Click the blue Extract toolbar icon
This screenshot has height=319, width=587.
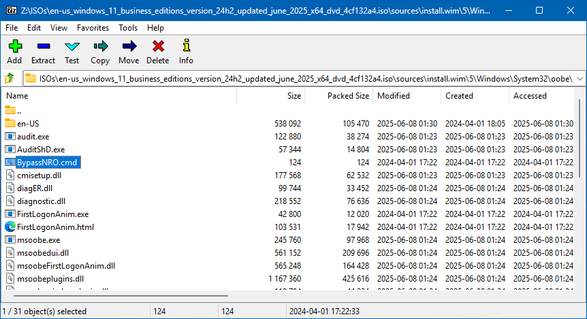44,46
